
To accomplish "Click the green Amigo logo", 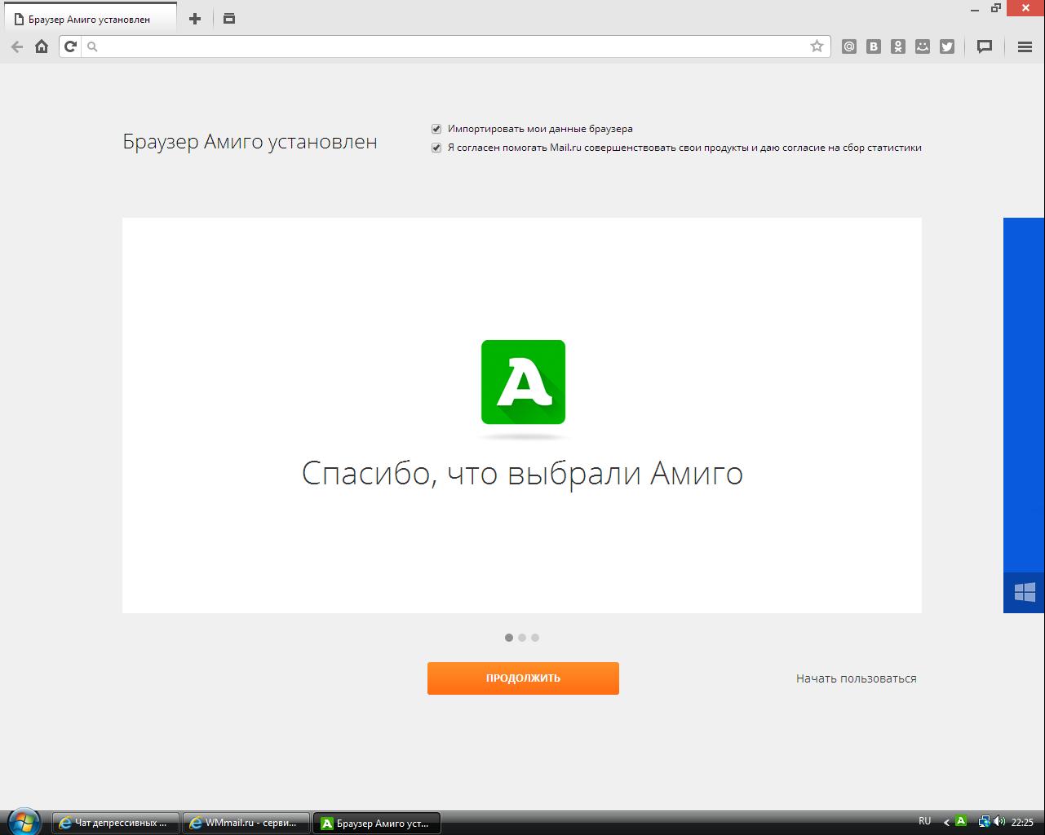I will click(523, 382).
